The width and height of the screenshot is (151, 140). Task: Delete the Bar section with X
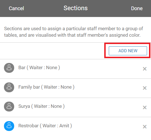(145, 69)
